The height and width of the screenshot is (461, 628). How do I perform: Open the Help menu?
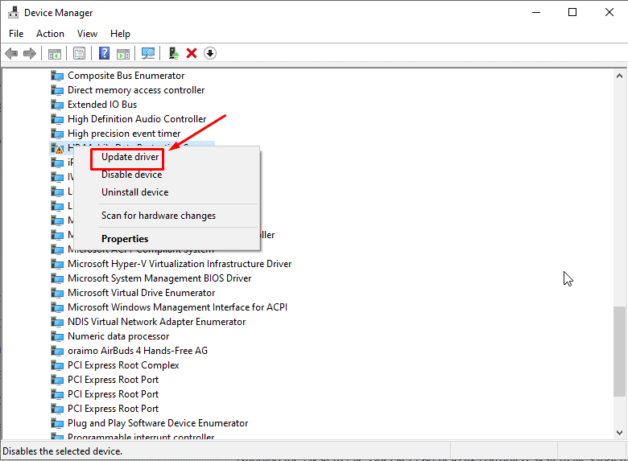click(x=120, y=34)
